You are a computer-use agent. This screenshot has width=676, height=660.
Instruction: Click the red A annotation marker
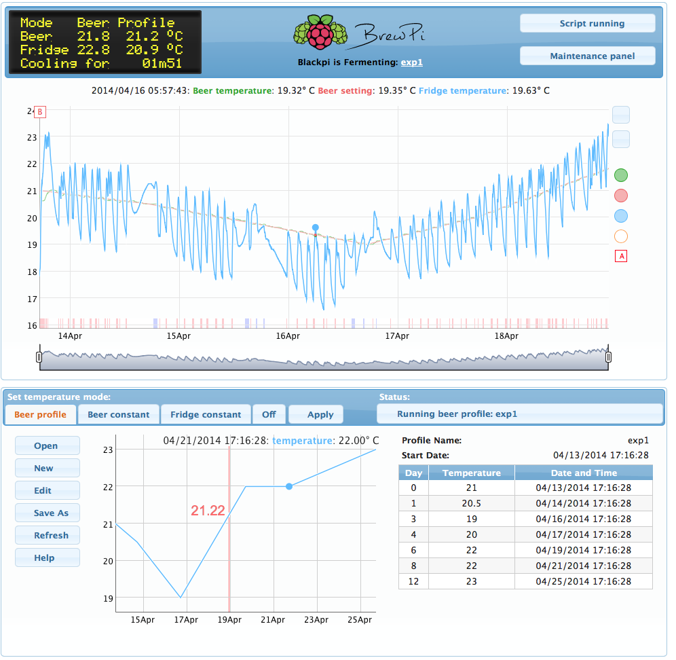coord(620,256)
